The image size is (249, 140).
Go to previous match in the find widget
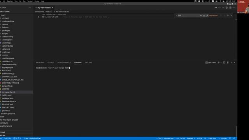coord(221,16)
